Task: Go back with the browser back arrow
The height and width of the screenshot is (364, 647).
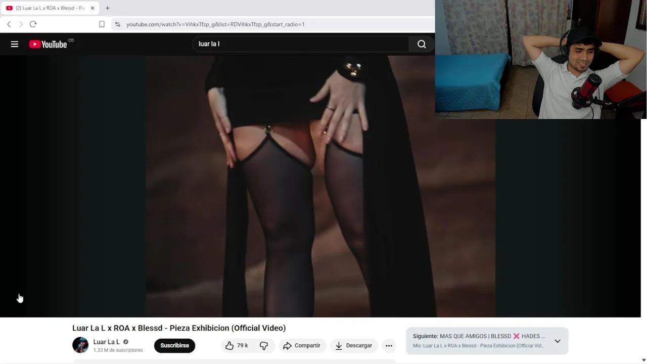Action: coord(9,24)
